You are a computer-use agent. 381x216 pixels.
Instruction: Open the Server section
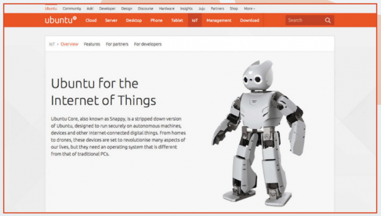click(x=111, y=20)
